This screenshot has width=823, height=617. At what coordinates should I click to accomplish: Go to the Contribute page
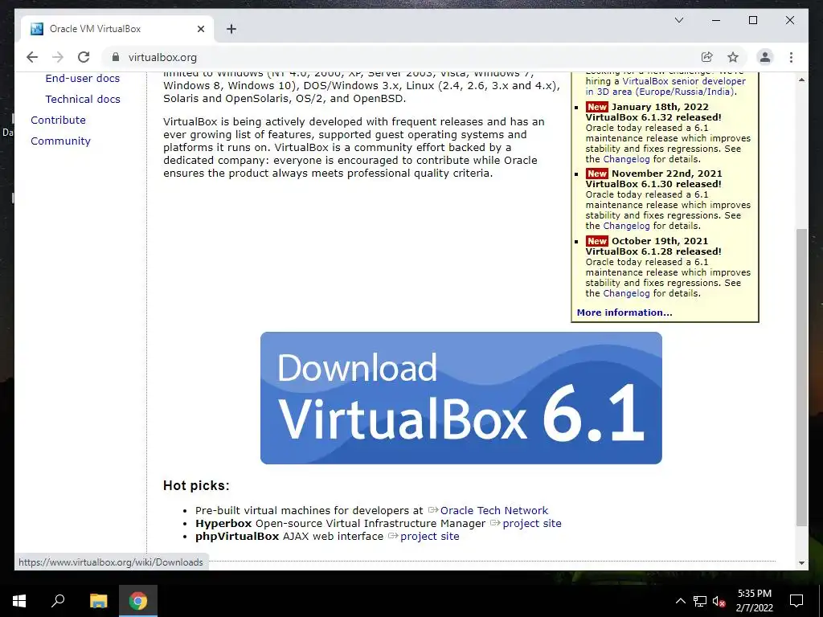point(58,121)
